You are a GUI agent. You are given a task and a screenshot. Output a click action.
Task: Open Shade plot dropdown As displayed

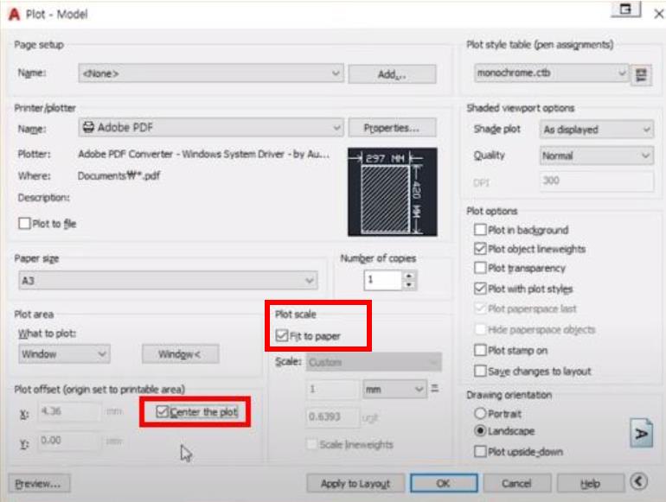596,130
